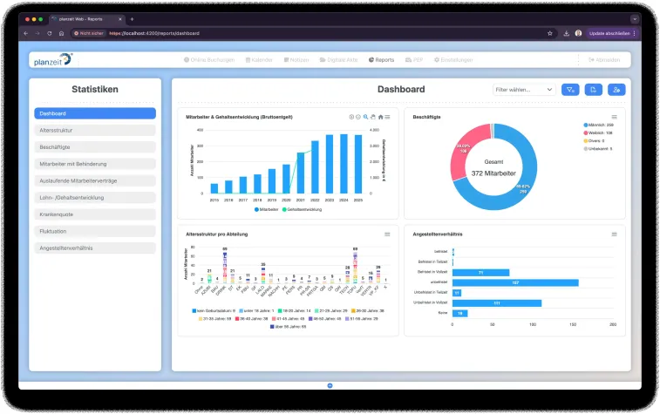Open the 'Filter wählen...' dropdown
This screenshot has height=414, width=660.
524,89
